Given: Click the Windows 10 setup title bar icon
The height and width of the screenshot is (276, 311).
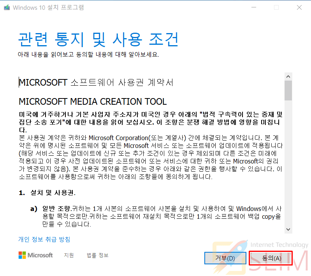Looking at the screenshot, I should [7, 7].
